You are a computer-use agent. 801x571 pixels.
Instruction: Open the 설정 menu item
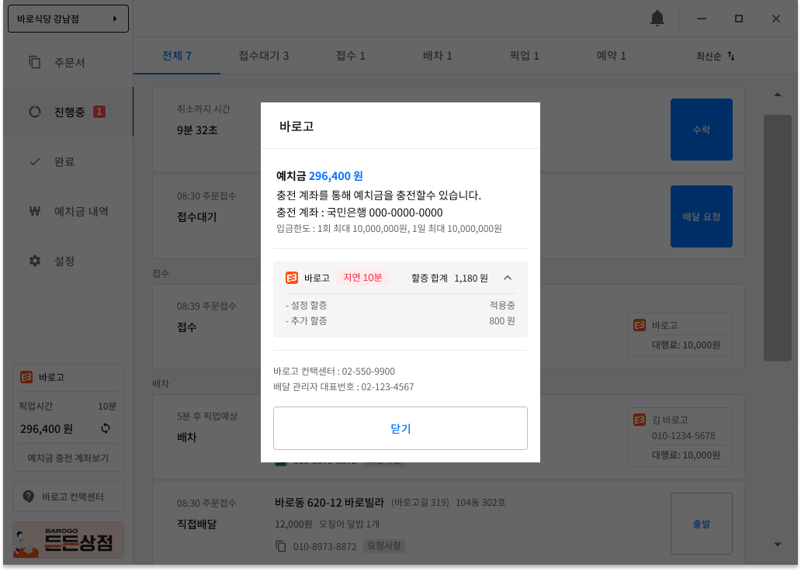pos(68,261)
